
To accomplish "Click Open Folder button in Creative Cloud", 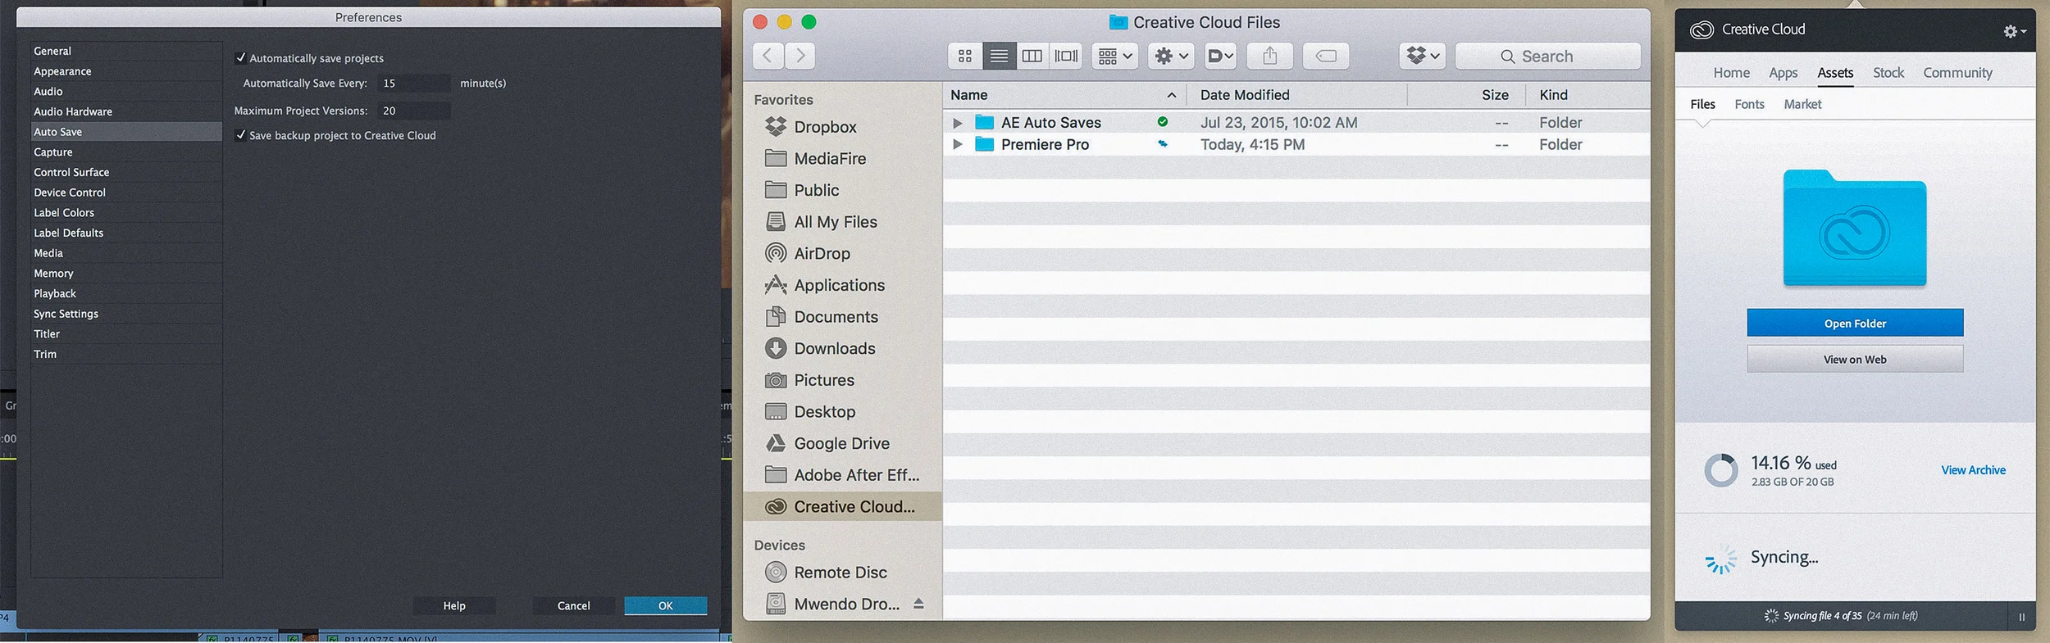I will tap(1855, 323).
